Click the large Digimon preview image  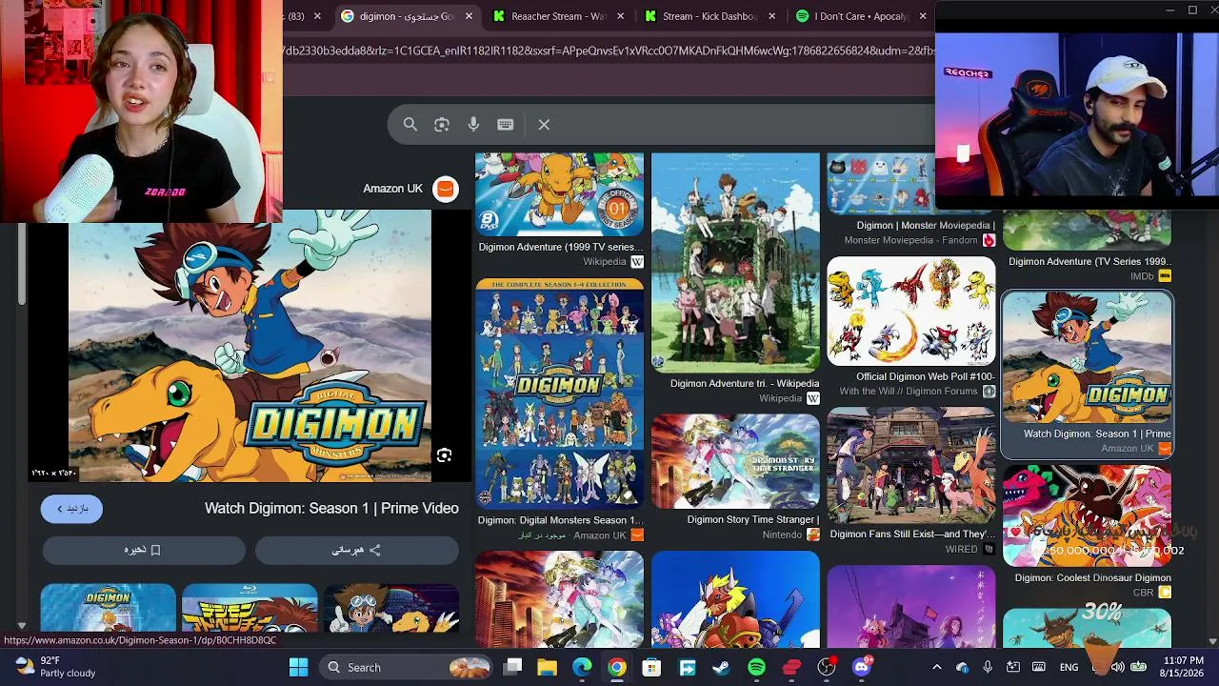tap(250, 345)
